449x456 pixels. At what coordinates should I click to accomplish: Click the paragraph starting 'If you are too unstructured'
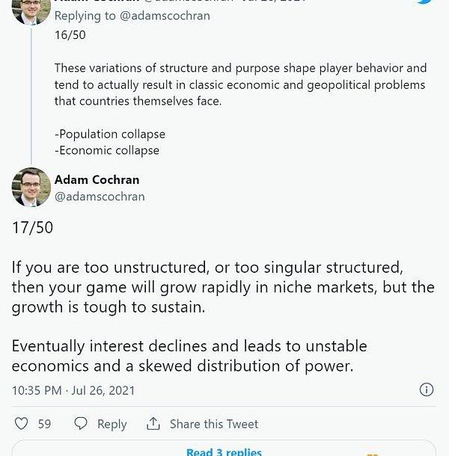[222, 287]
